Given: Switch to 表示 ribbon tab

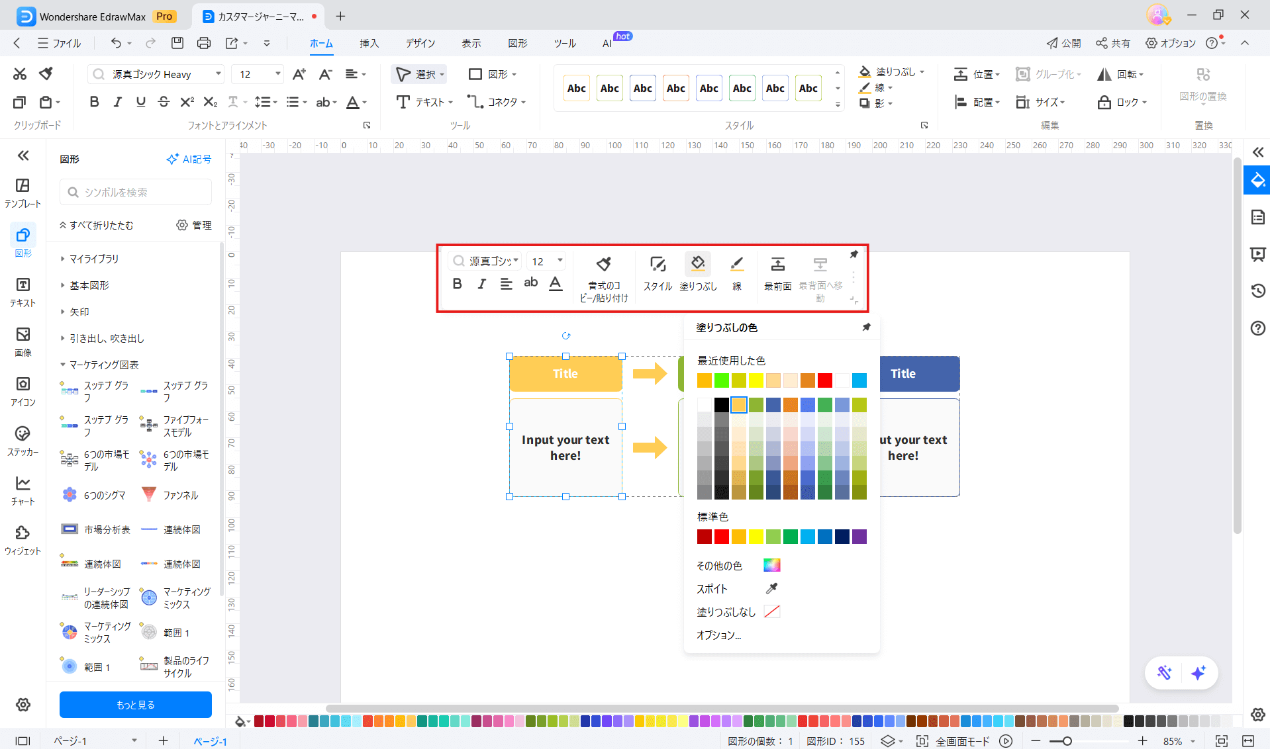Looking at the screenshot, I should click(471, 43).
